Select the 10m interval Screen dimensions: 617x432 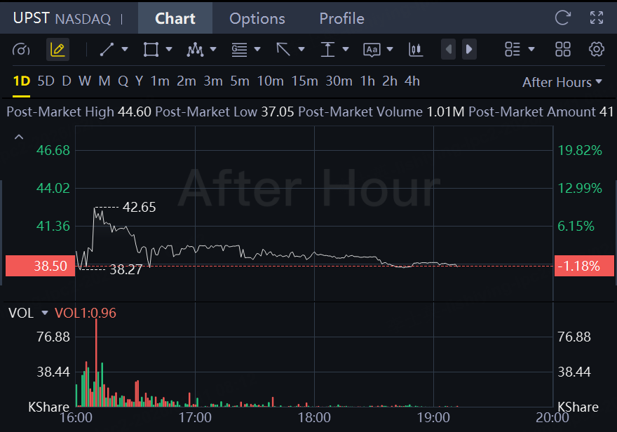[x=271, y=81]
